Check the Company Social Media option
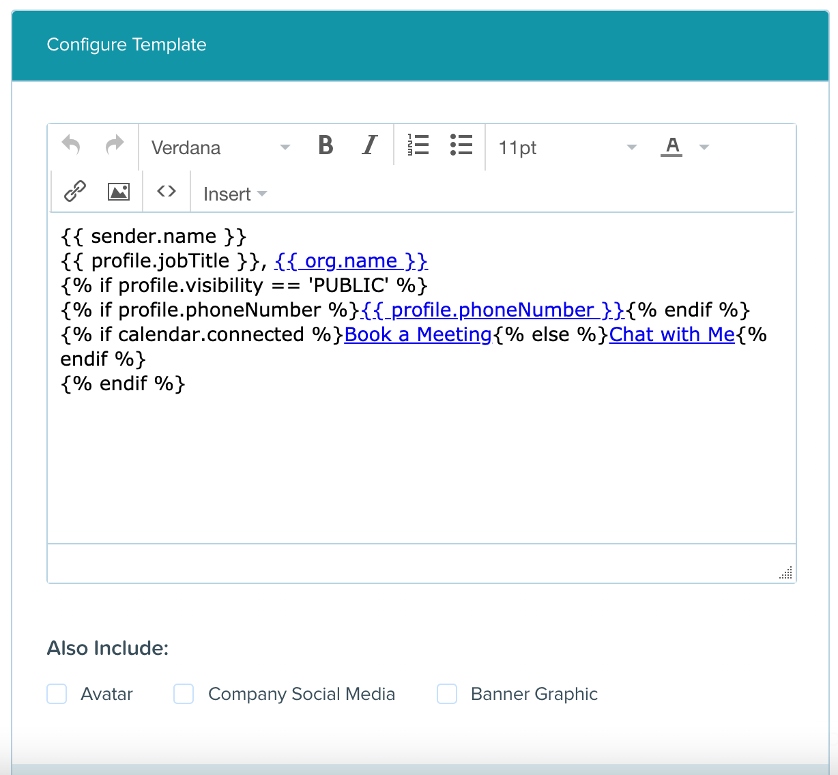838x775 pixels. pos(184,694)
